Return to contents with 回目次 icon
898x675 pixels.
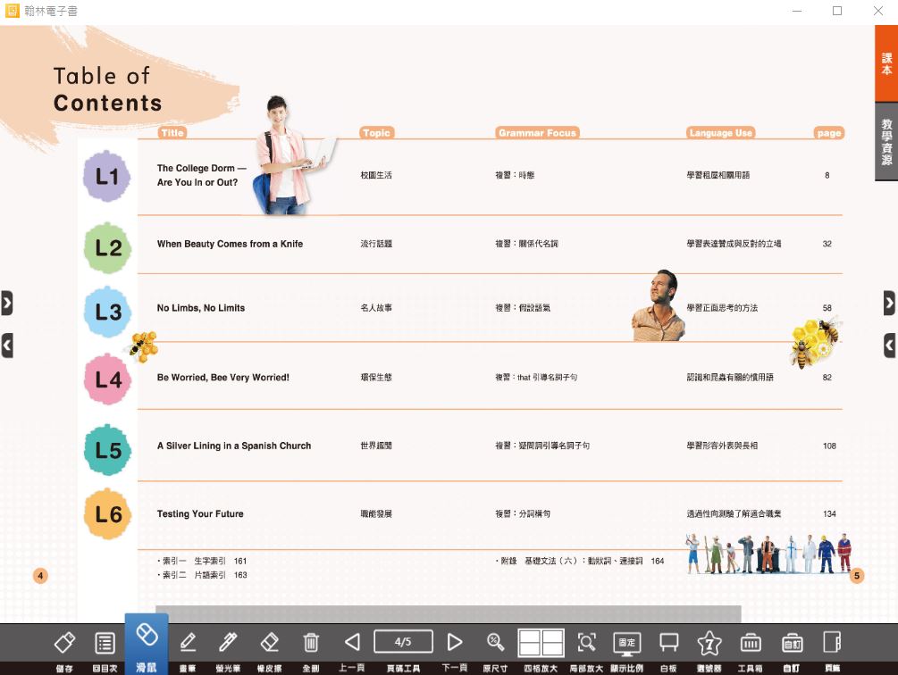pos(105,643)
